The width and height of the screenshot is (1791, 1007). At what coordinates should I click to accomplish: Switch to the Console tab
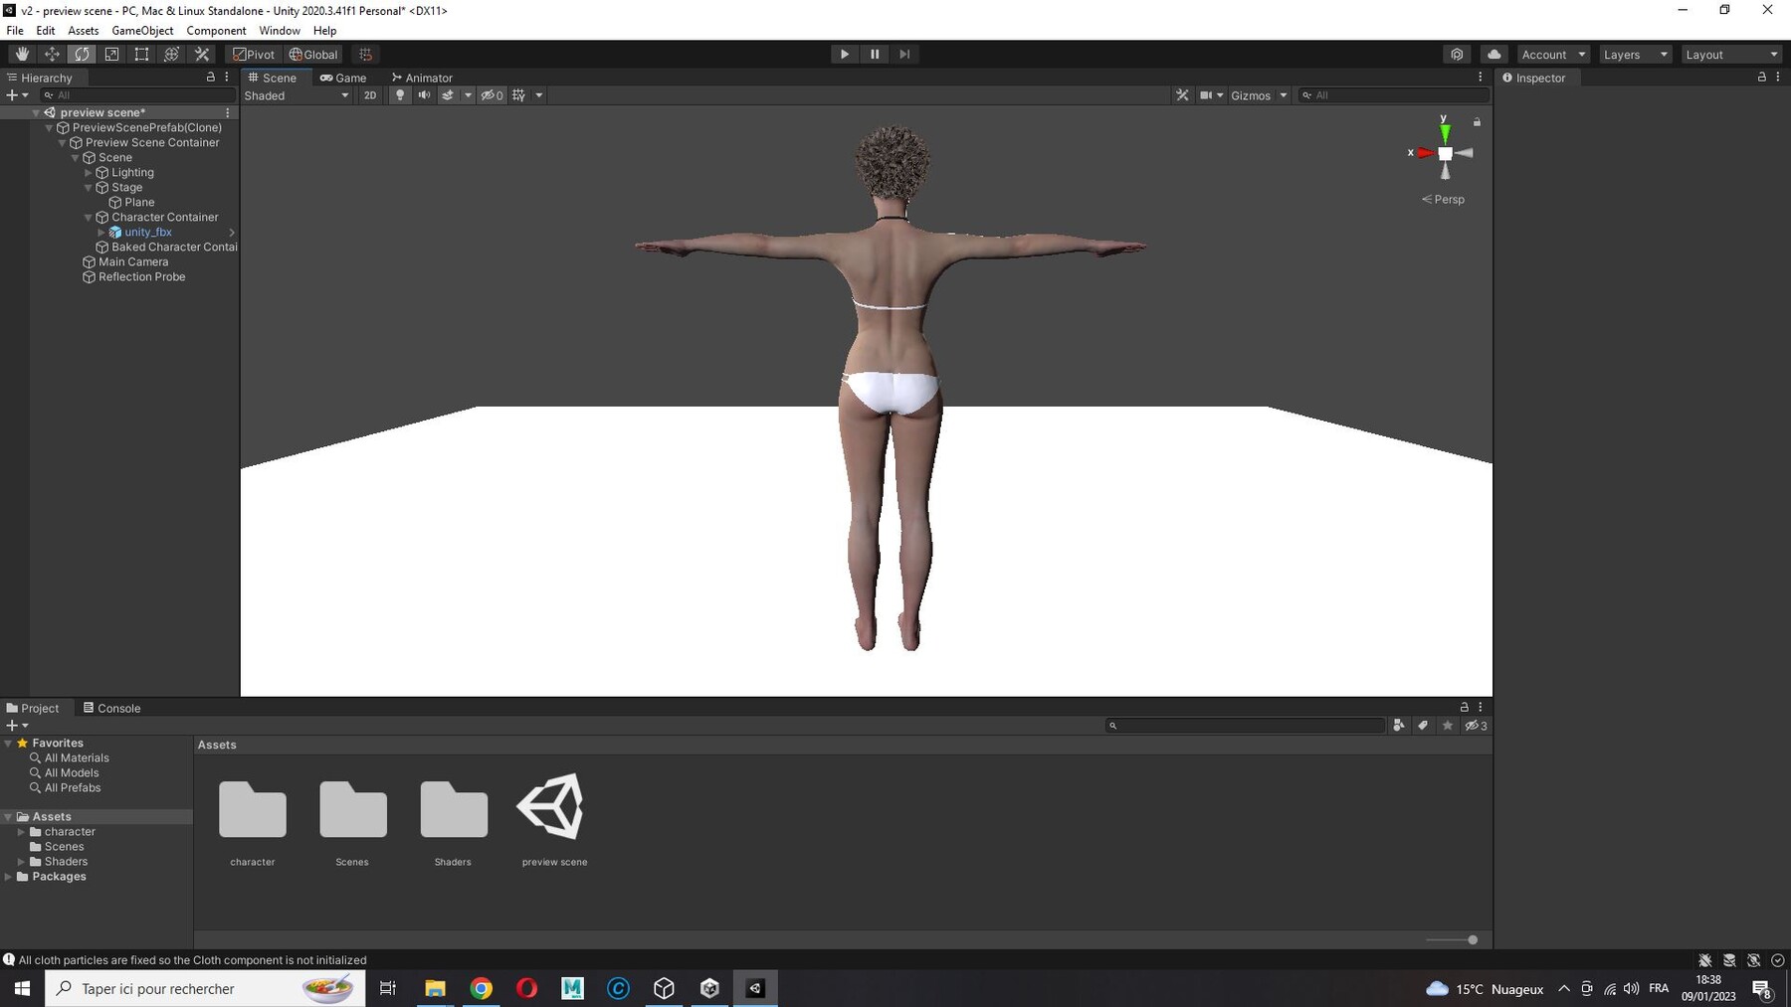click(111, 708)
